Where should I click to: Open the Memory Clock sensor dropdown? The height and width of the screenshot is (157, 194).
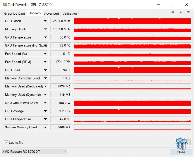coord(45,29)
